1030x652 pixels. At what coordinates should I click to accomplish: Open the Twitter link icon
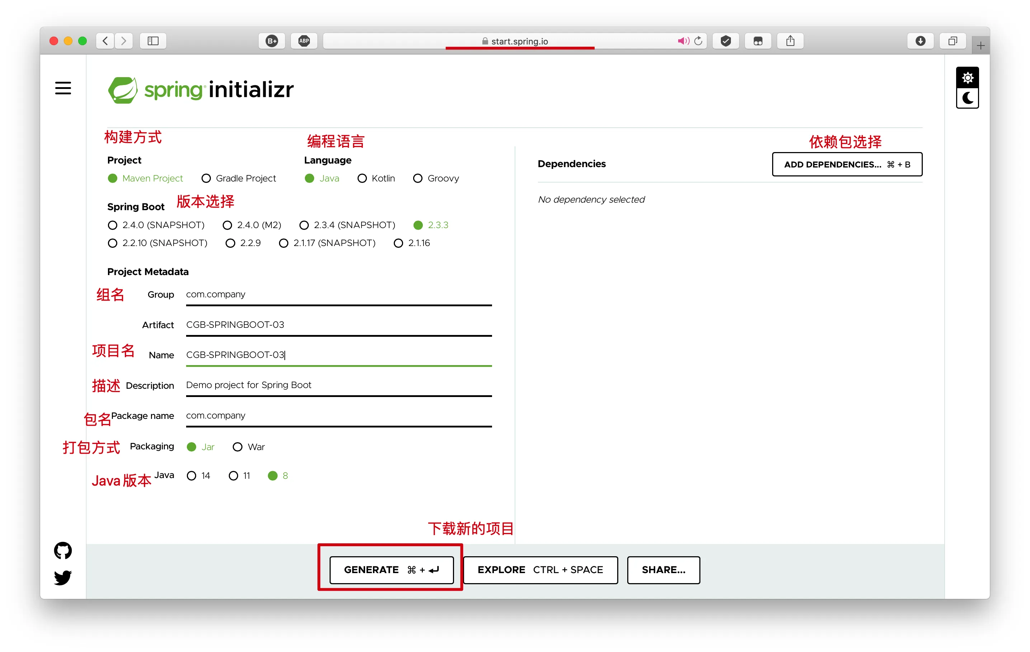(x=63, y=577)
